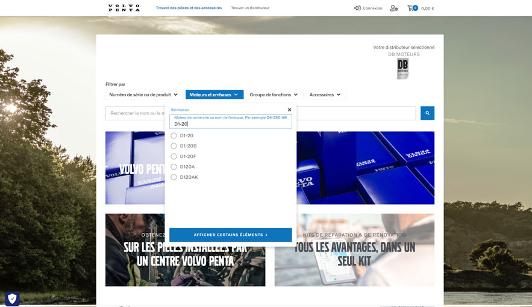Open the Accessoires filter dropdown
The height and width of the screenshot is (307, 532).
325,95
